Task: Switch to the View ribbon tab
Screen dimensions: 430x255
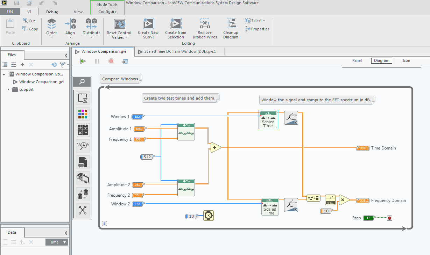Action: [x=78, y=12]
